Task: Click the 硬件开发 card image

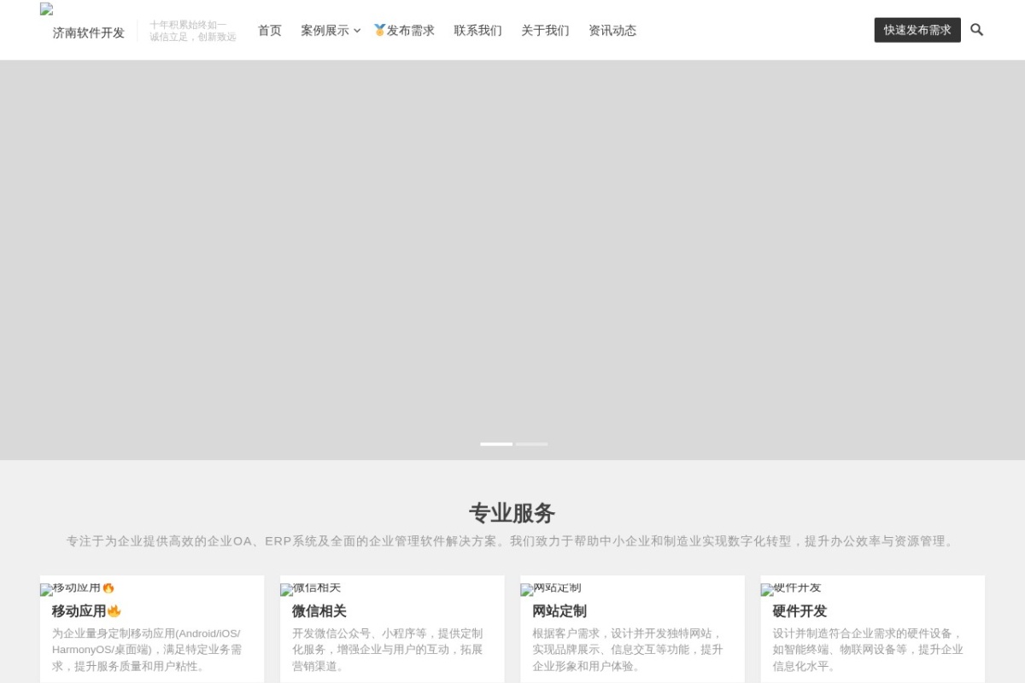Action: [791, 588]
